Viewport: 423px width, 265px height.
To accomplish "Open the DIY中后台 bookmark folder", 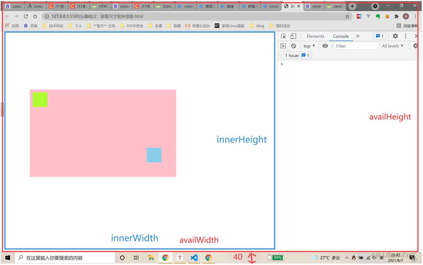I will (132, 26).
